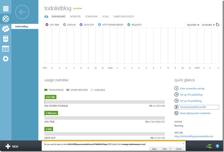Select toDoListBlog in the site list
Viewport: 224px width, 152px height.
(25, 27)
